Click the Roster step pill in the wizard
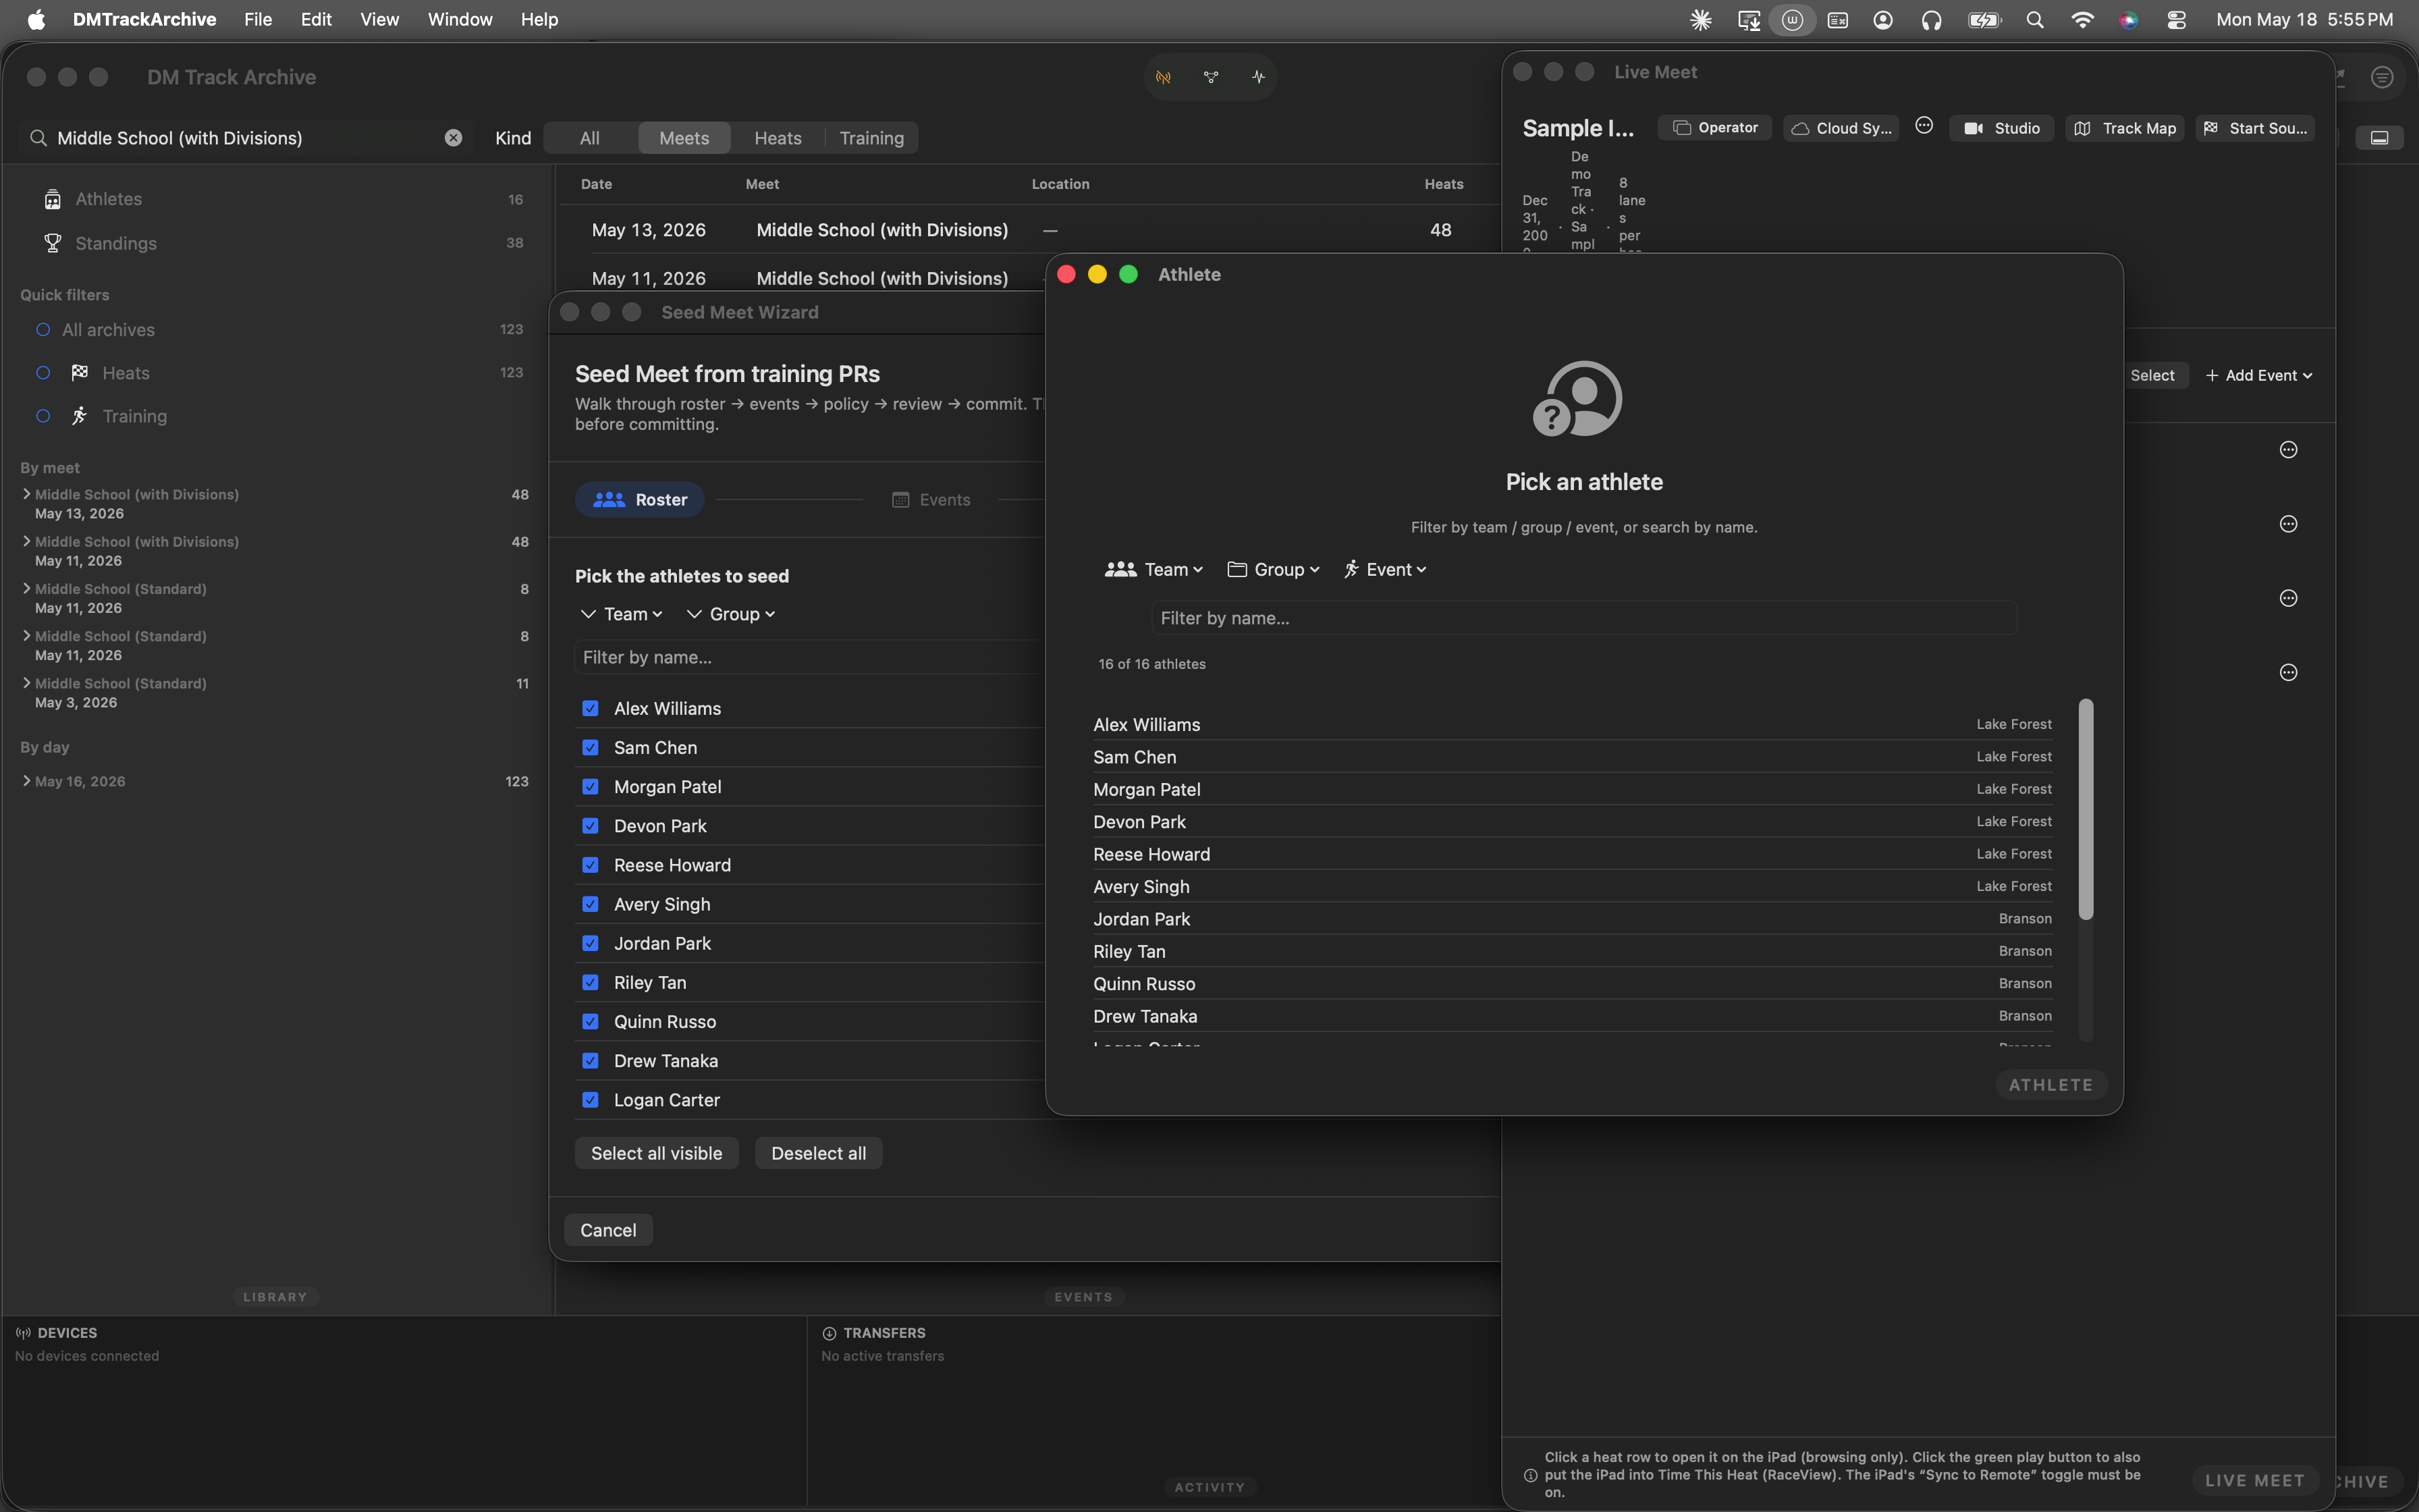The height and width of the screenshot is (1512, 2419). 640,500
